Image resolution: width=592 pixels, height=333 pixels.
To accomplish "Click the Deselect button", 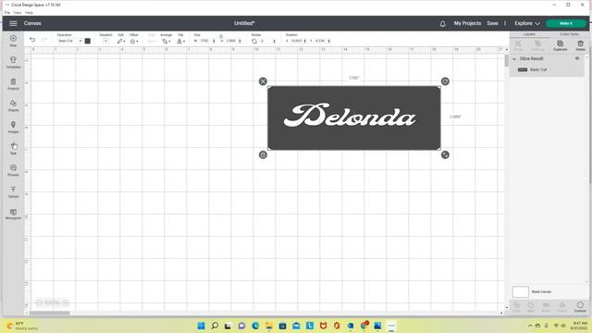I will tap(105, 41).
